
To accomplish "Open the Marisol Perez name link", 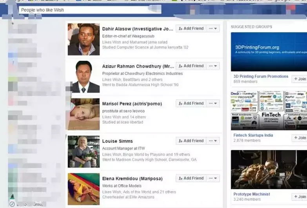I will click(x=132, y=104).
